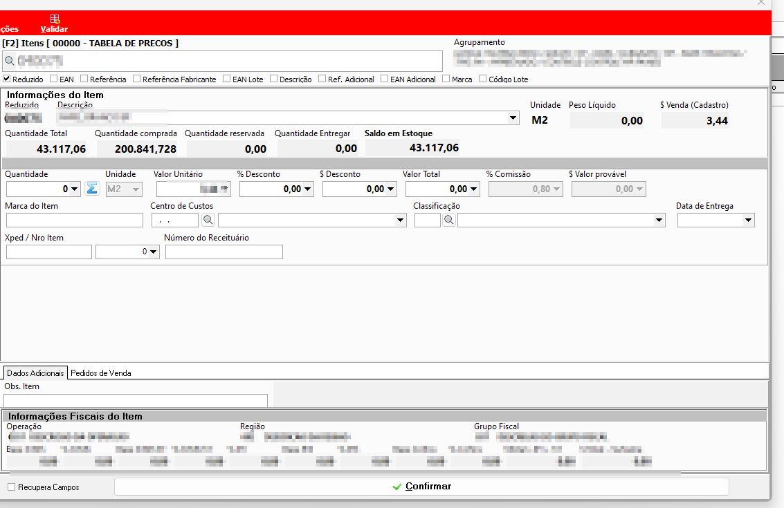Click the Confirmar button
Image resolution: width=784 pixels, height=508 pixels.
[x=421, y=487]
